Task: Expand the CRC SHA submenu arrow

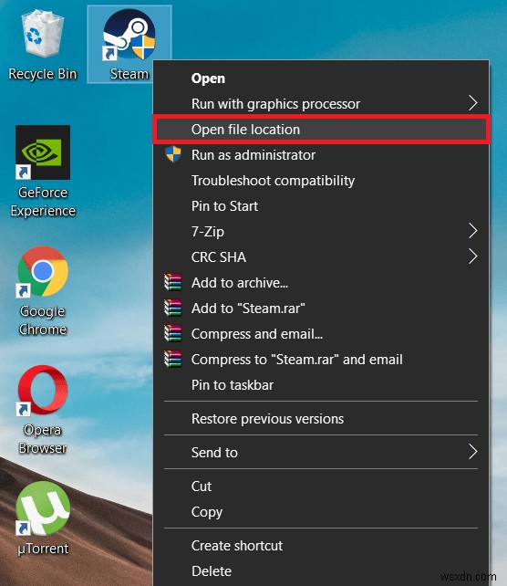Action: point(473,256)
